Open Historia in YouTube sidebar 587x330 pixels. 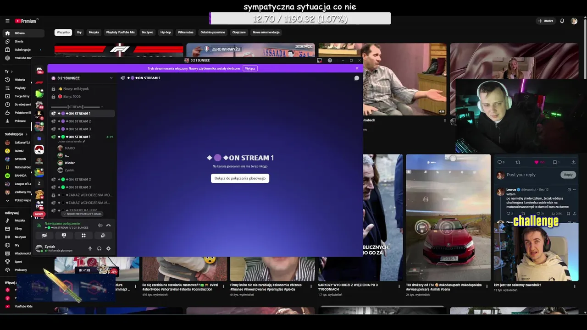pos(19,80)
